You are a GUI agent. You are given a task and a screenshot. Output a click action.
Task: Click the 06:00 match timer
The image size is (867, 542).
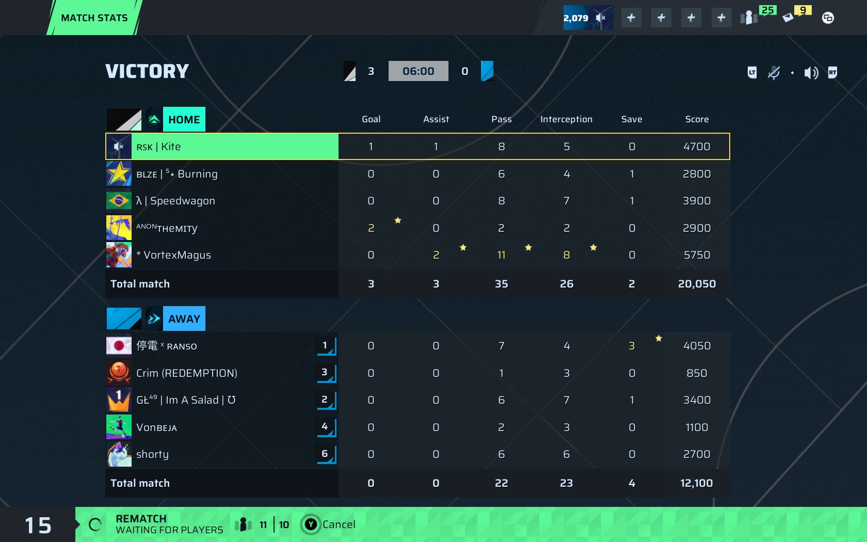[418, 71]
